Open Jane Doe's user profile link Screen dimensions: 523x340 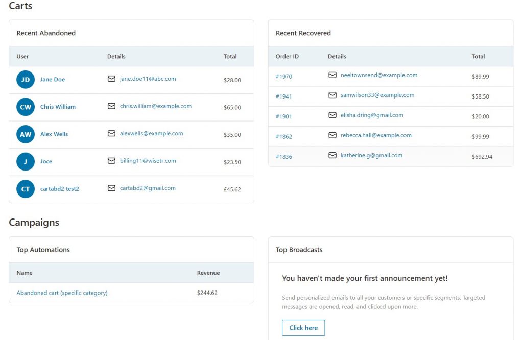click(x=53, y=79)
